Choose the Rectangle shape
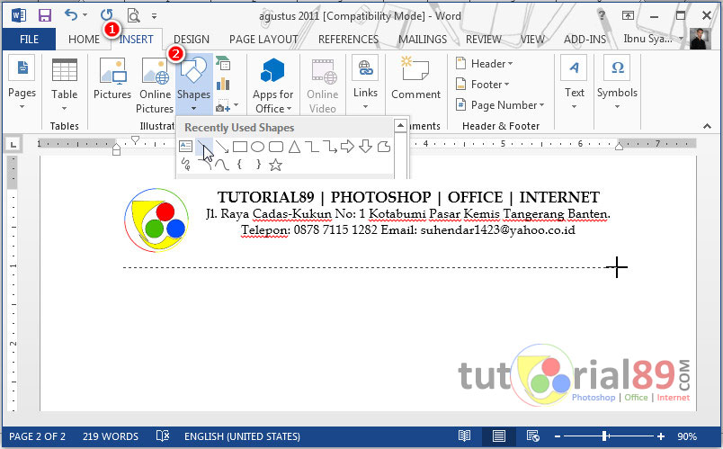 [x=240, y=148]
